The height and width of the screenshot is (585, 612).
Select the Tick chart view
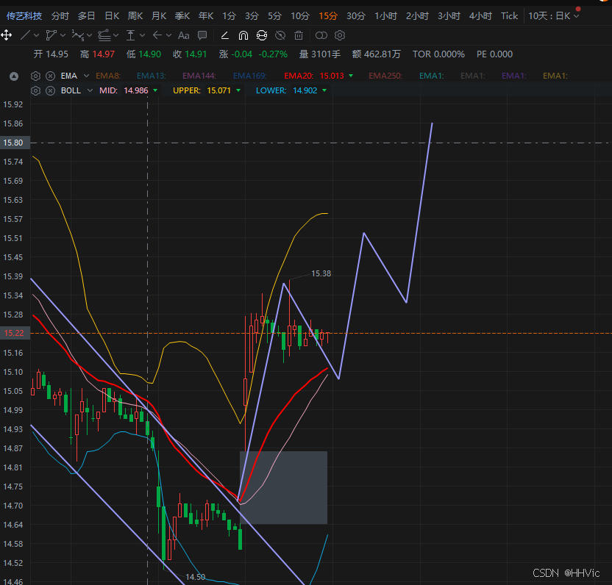click(x=509, y=16)
